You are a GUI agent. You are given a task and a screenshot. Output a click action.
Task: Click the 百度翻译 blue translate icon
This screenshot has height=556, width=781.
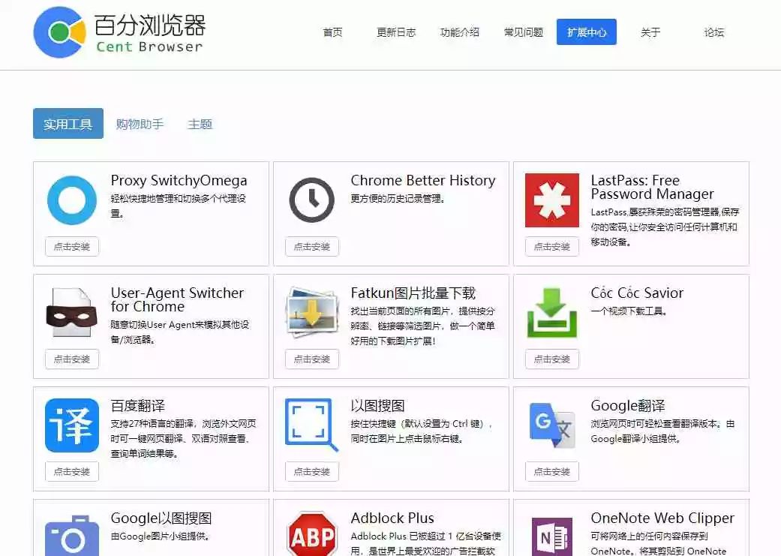coord(72,425)
